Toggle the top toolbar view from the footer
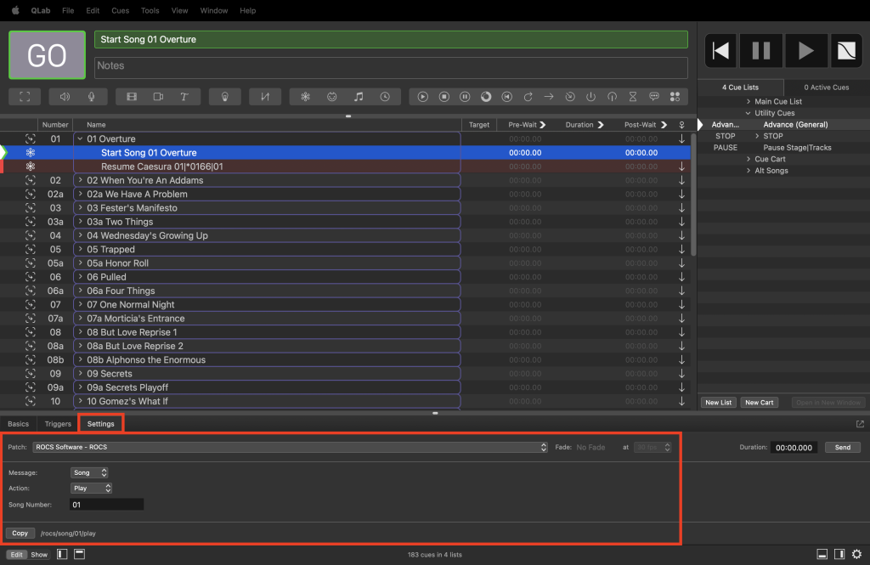 click(x=79, y=554)
